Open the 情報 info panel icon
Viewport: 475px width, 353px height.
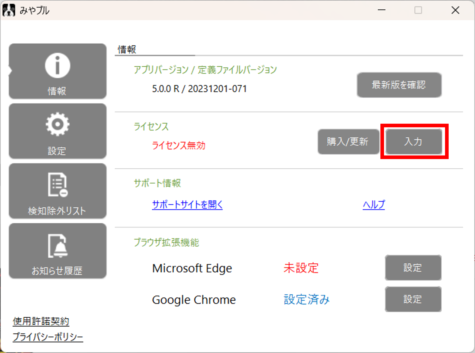57,66
